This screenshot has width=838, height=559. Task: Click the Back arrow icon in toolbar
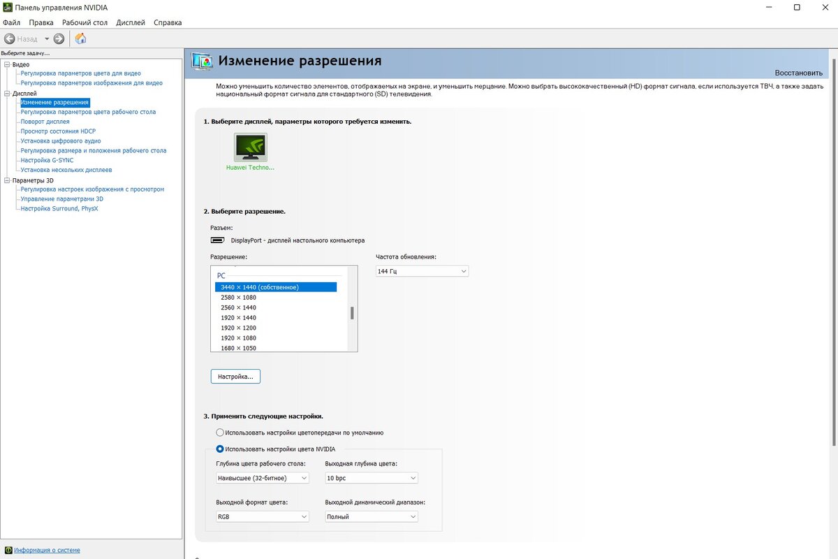(10, 39)
